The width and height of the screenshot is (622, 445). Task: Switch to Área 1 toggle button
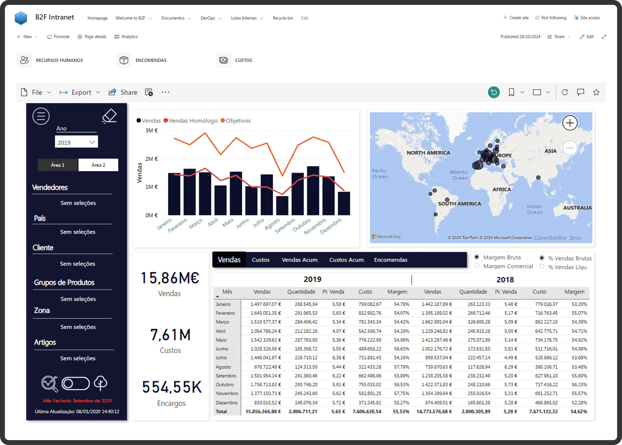click(58, 165)
